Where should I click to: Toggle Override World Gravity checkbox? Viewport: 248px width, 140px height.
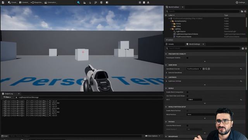(188, 126)
